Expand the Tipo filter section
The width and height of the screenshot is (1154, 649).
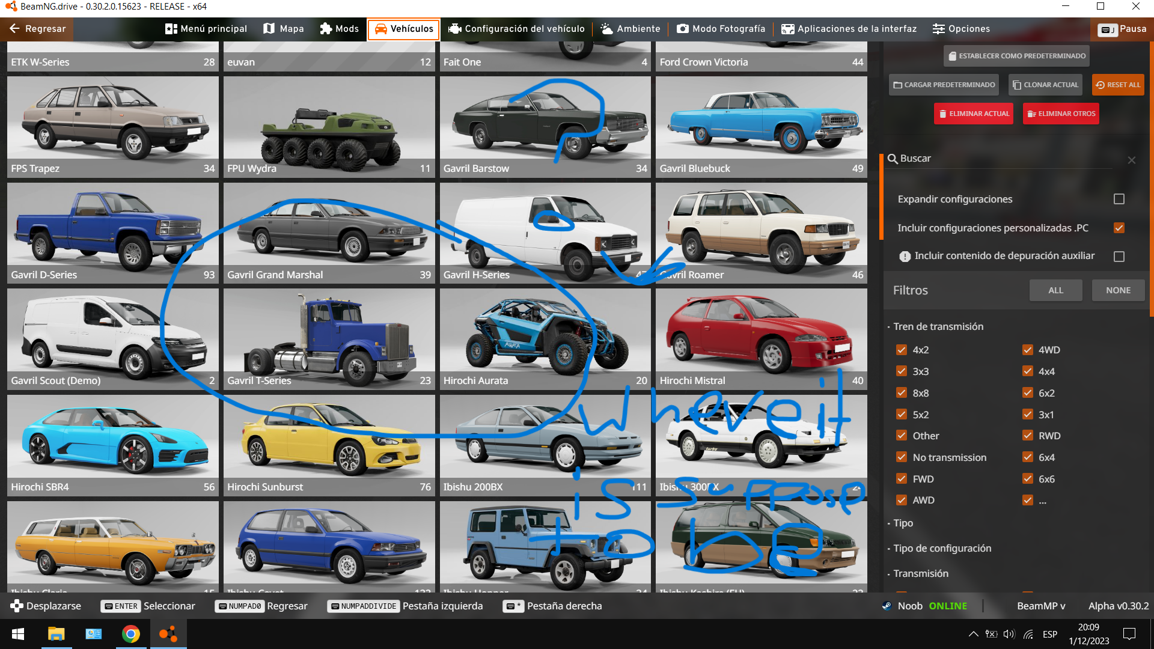tap(903, 523)
